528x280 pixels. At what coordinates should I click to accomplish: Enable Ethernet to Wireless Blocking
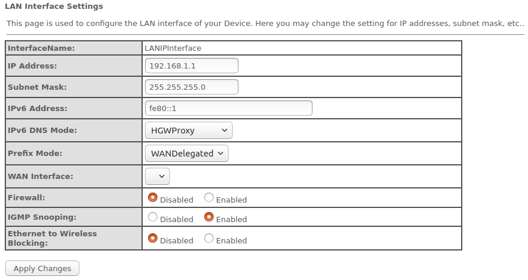point(209,239)
